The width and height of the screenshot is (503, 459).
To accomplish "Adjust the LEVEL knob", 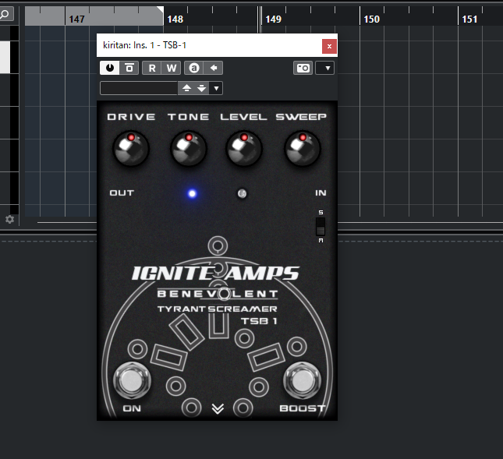I will click(x=244, y=148).
